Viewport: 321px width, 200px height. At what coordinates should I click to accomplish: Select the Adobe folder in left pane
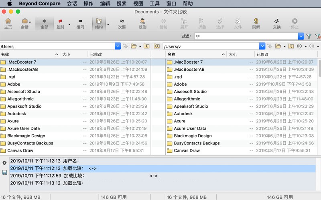point(75,84)
